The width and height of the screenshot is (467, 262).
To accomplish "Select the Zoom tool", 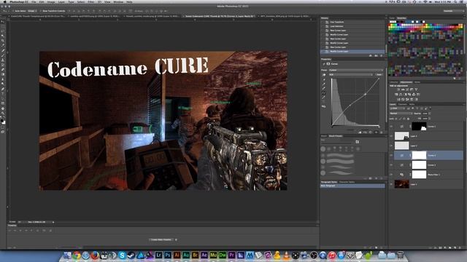I will click(3, 113).
